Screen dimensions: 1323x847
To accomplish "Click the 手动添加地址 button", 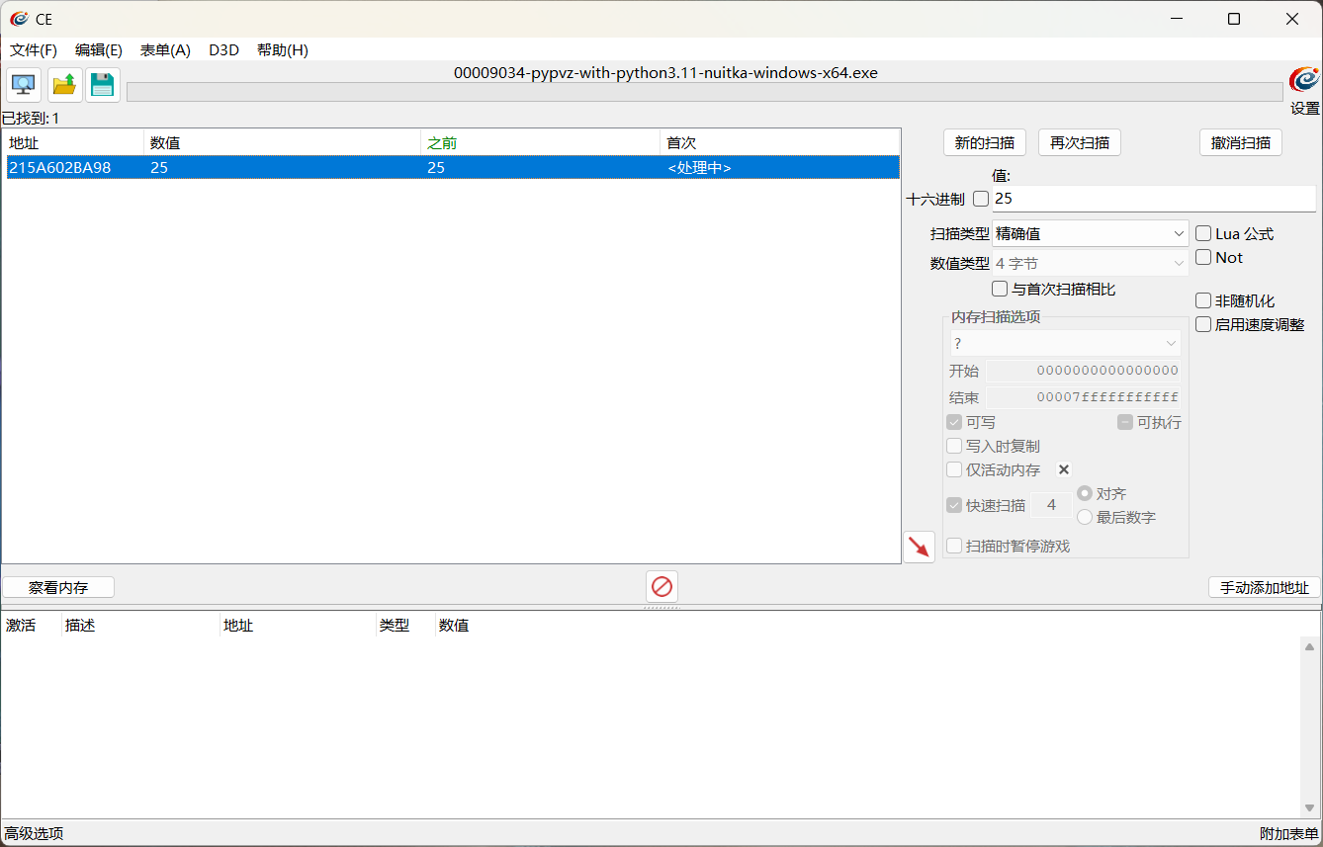I will pyautogui.click(x=1264, y=588).
